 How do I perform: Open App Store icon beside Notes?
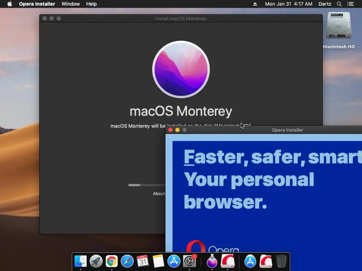coord(174,261)
